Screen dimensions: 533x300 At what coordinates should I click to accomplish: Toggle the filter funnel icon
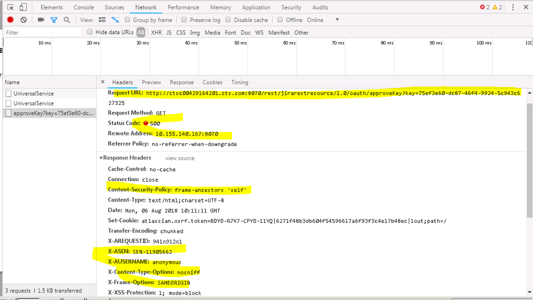pos(54,20)
